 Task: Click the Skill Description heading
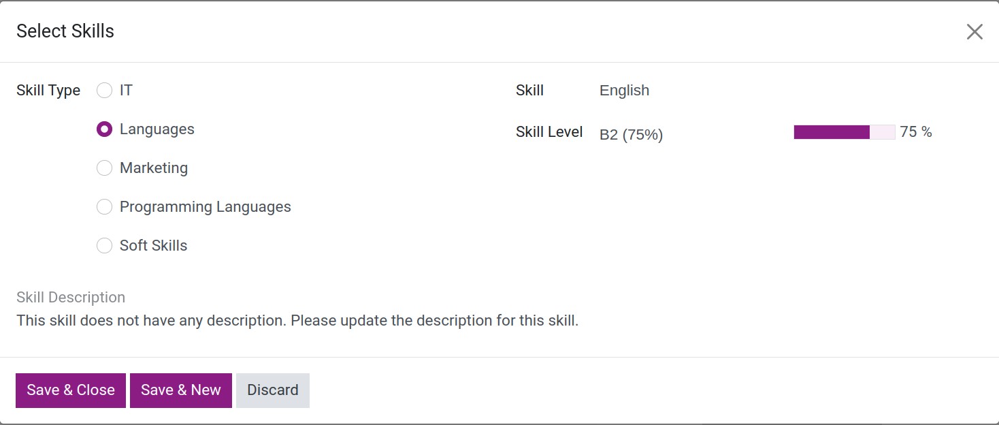(x=71, y=297)
